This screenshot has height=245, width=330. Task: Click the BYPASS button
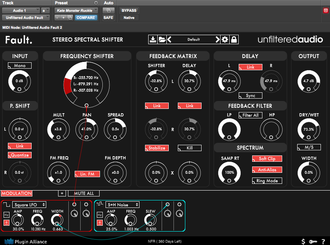[129, 11]
